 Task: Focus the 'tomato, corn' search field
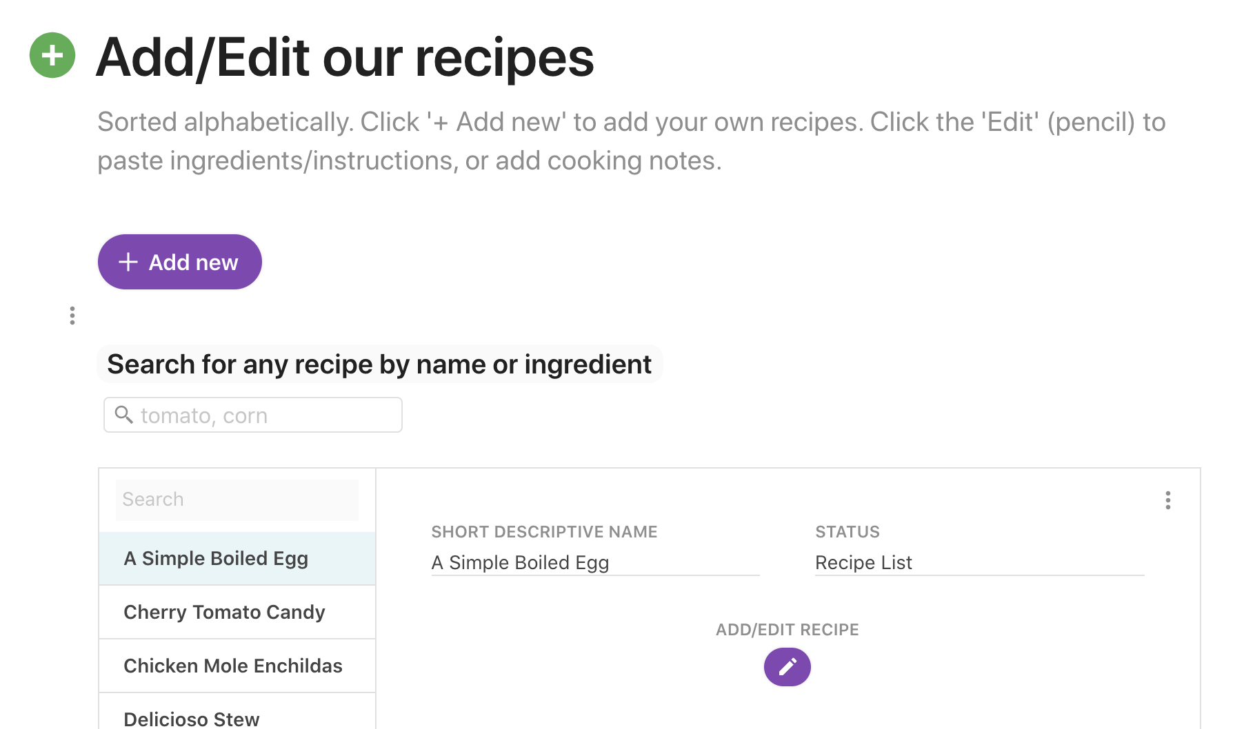click(x=253, y=415)
